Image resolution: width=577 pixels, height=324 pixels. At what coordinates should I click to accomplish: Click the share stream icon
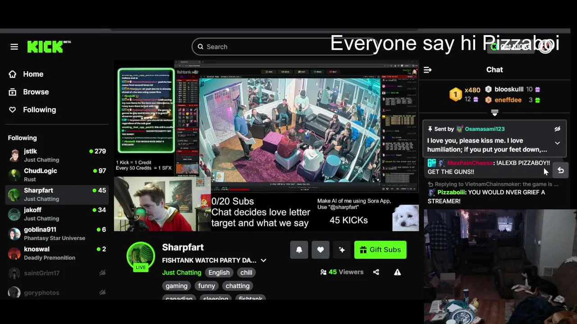pyautogui.click(x=376, y=272)
